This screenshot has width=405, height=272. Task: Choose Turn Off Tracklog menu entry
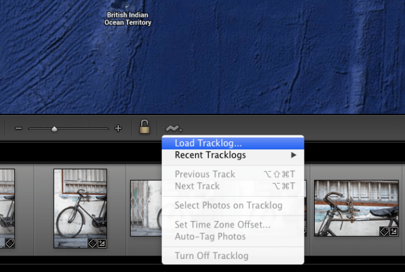[x=233, y=256]
